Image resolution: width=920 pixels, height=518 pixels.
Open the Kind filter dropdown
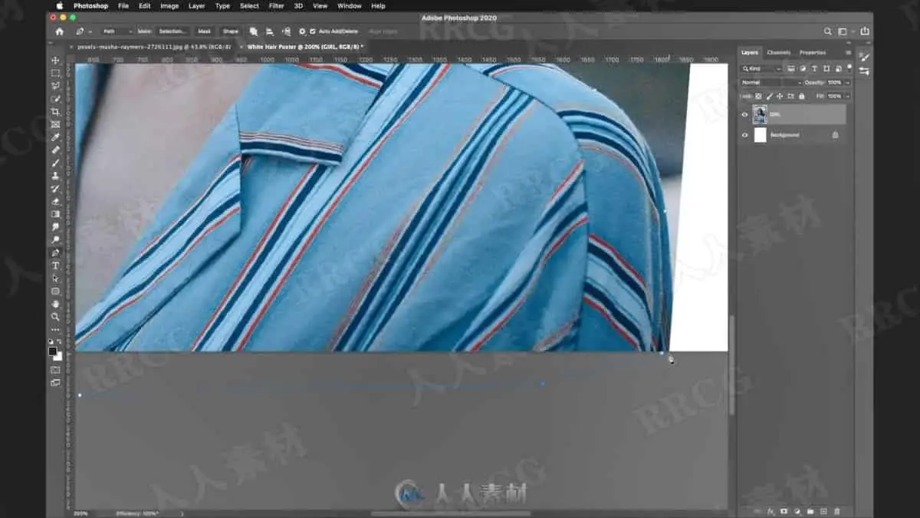[x=761, y=68]
